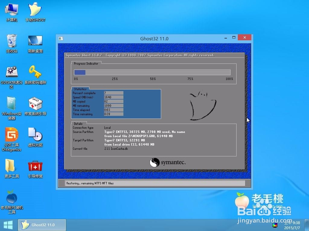Minimize the Ghost32 11.0 window
Image resolution: width=309 pixels, height=231 pixels.
pos(226,38)
